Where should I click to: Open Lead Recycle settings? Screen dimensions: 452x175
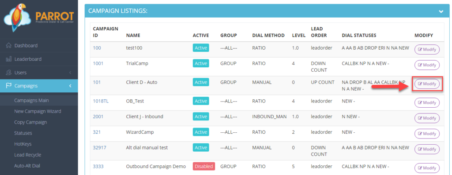point(28,155)
